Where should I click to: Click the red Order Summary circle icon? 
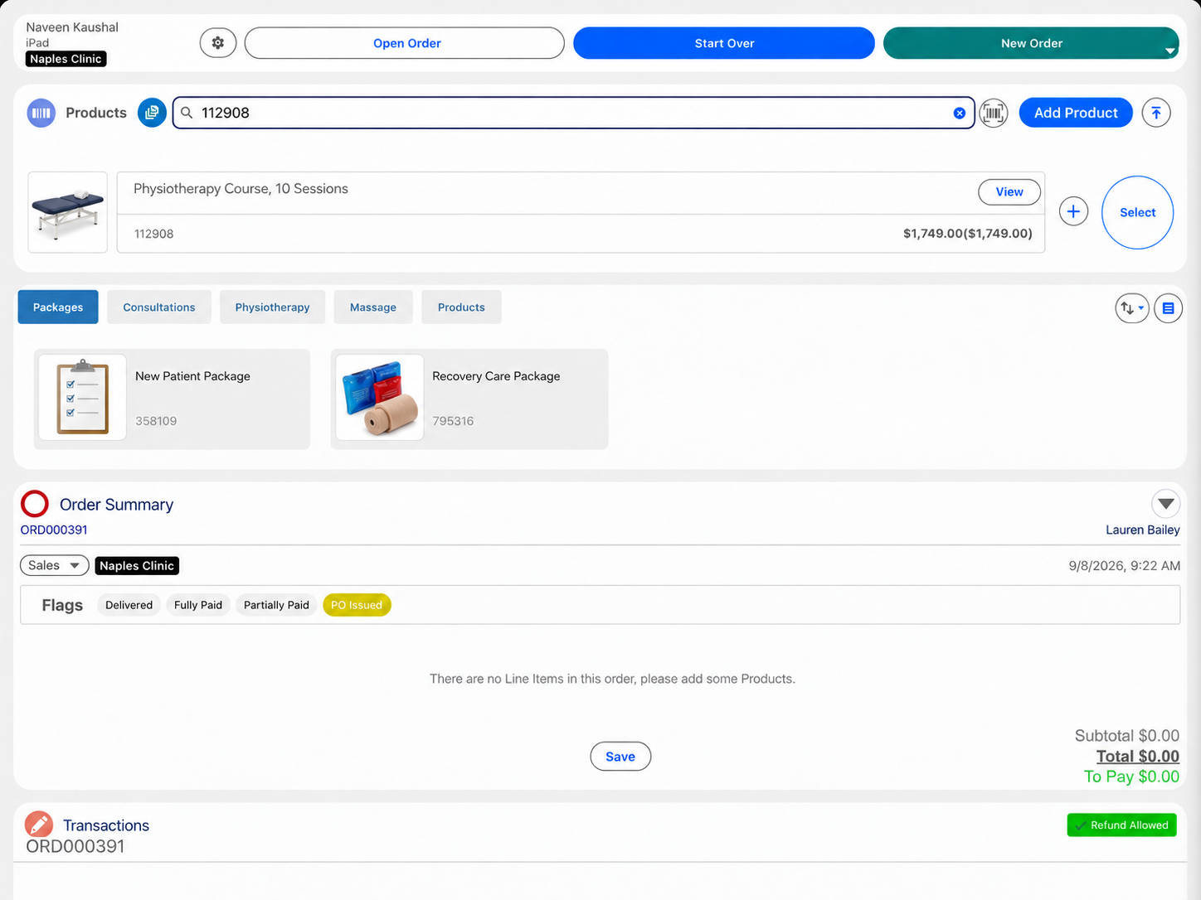[35, 504]
